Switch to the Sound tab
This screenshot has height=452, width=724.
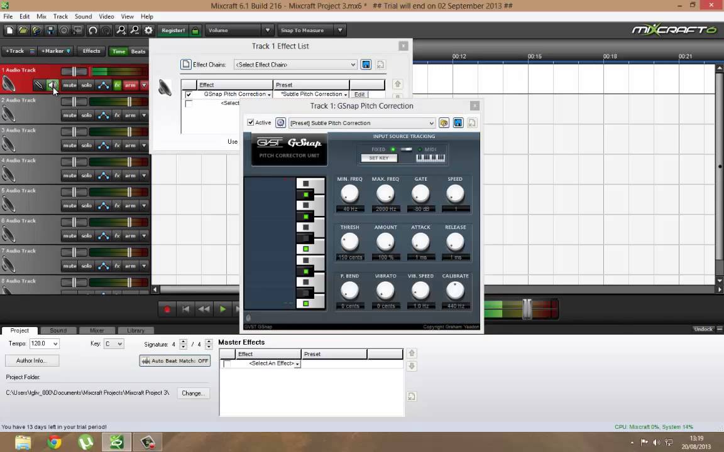[58, 330]
